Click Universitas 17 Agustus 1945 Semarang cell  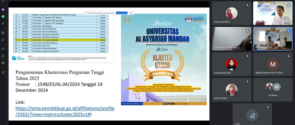tap(64, 20)
